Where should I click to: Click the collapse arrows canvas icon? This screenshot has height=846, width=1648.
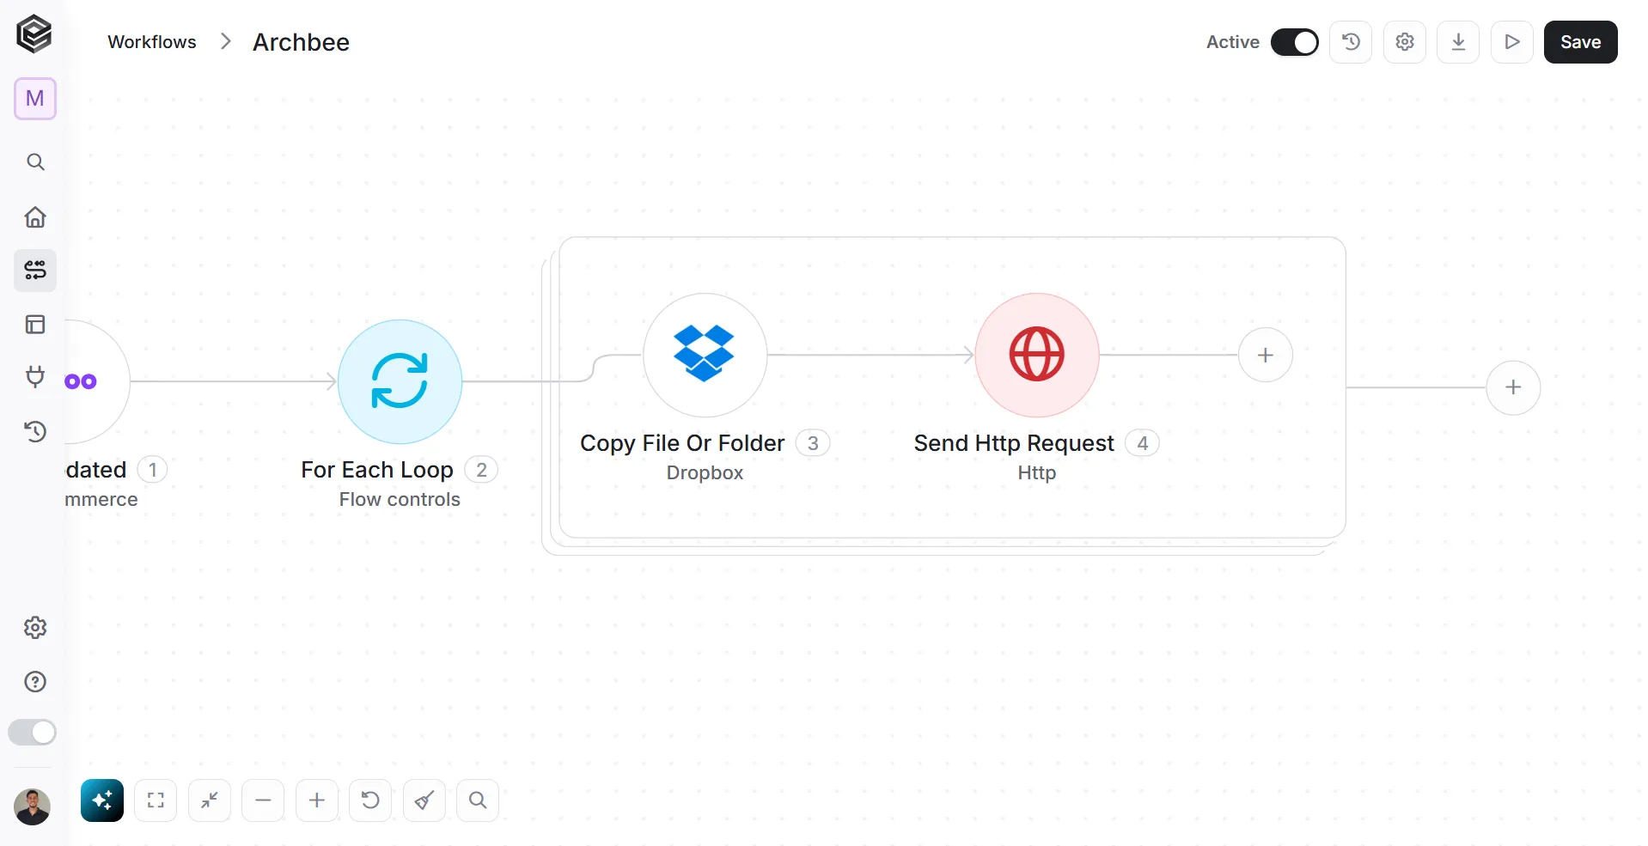[x=210, y=800]
